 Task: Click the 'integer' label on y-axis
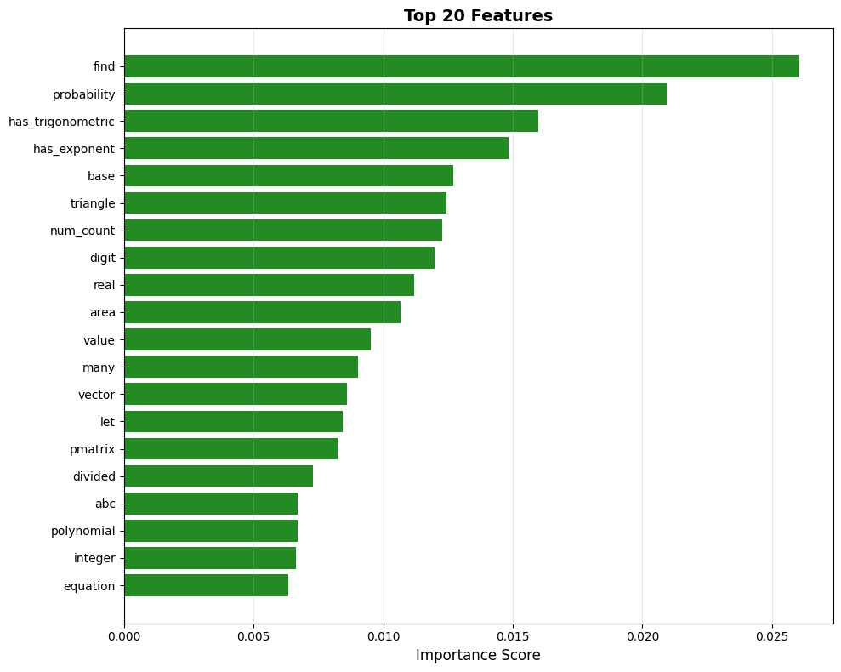pyautogui.click(x=94, y=558)
